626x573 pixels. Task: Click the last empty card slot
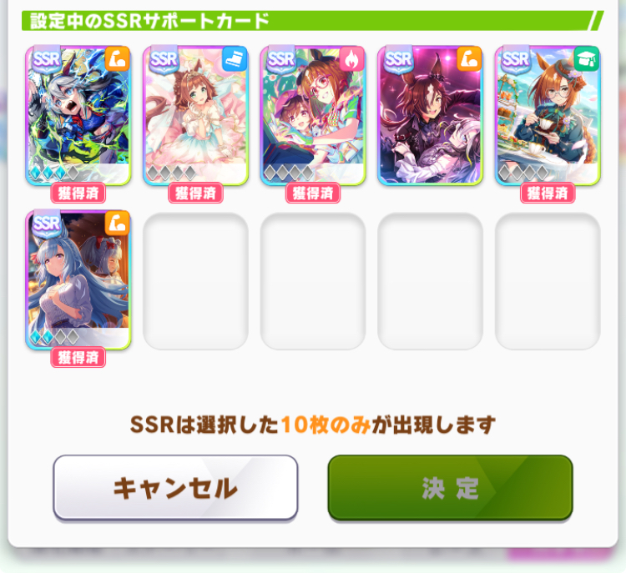pyautogui.click(x=548, y=281)
